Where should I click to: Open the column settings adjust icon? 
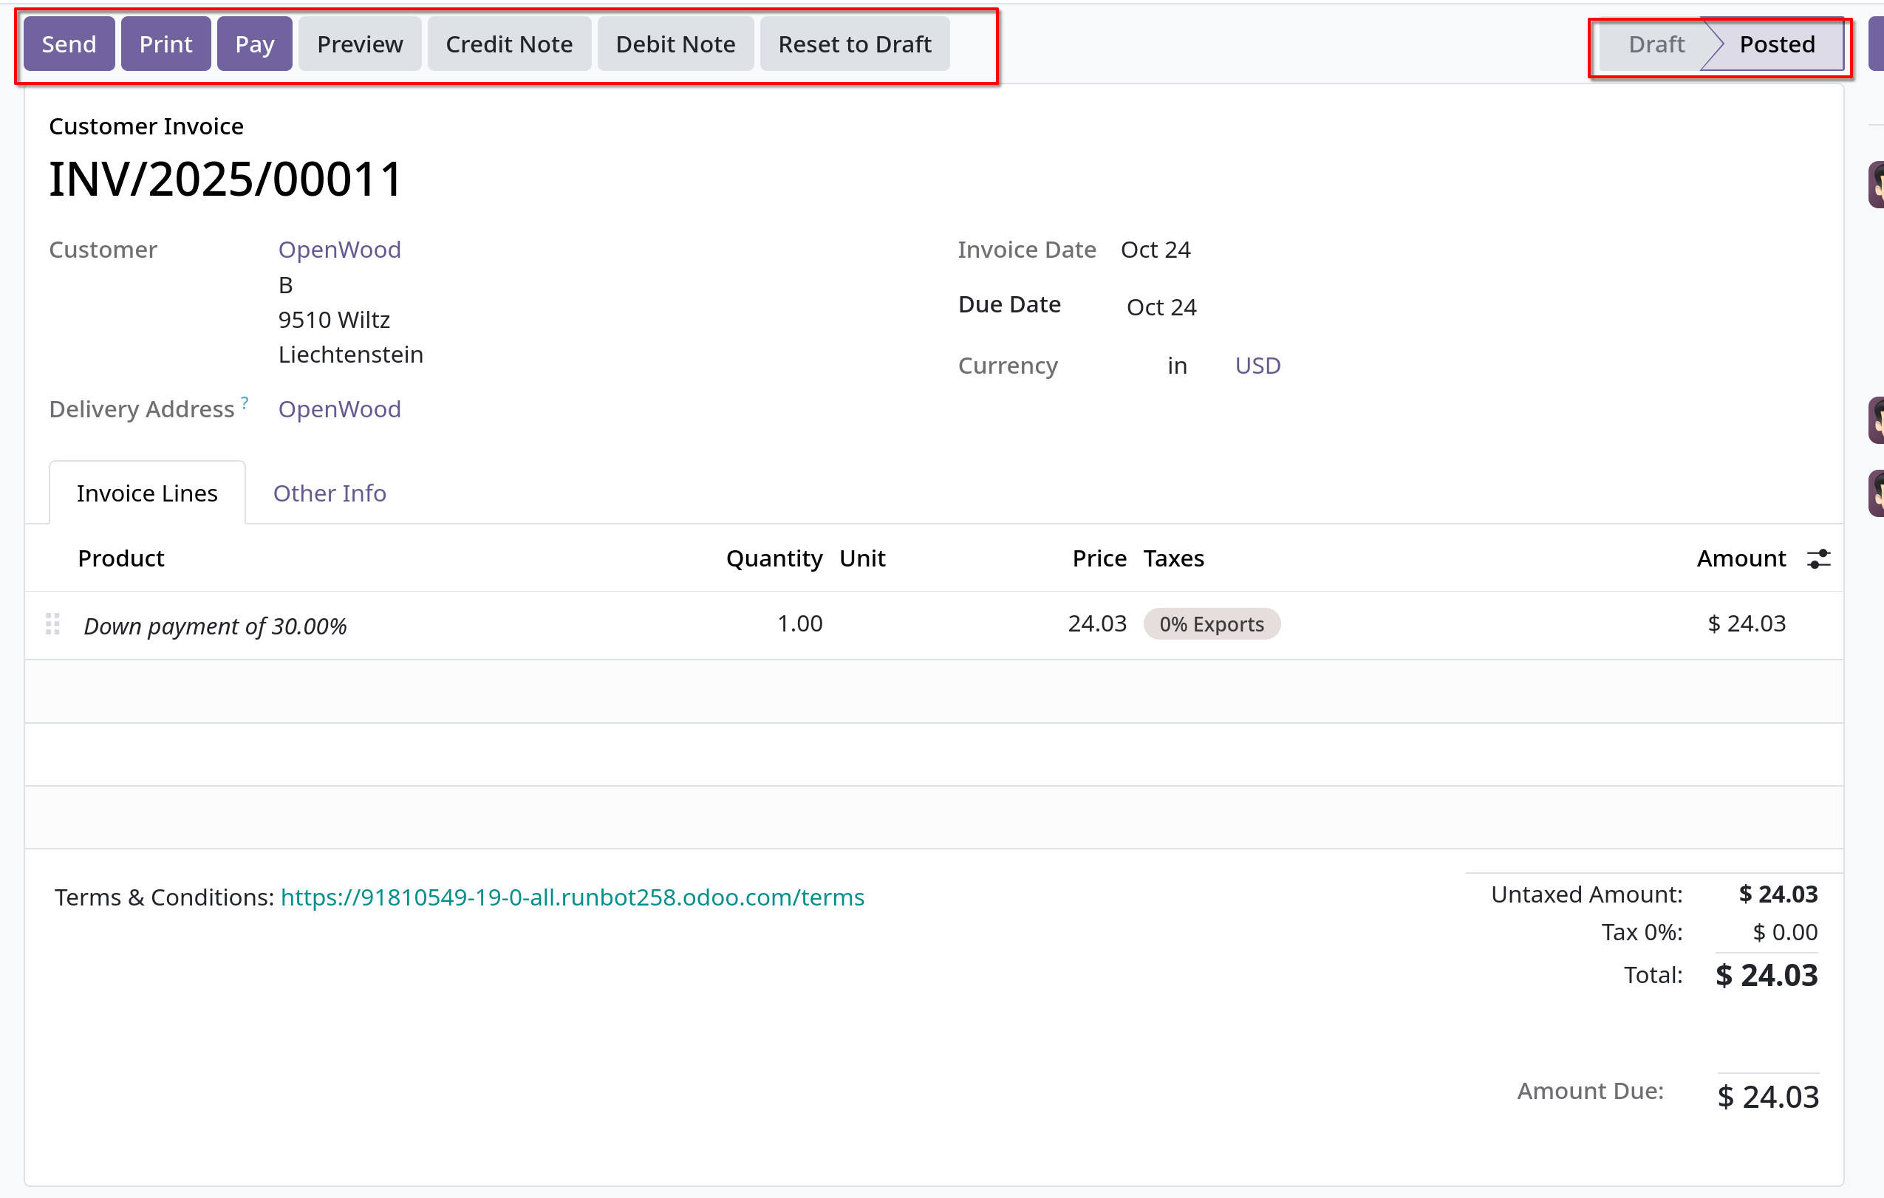pos(1818,558)
